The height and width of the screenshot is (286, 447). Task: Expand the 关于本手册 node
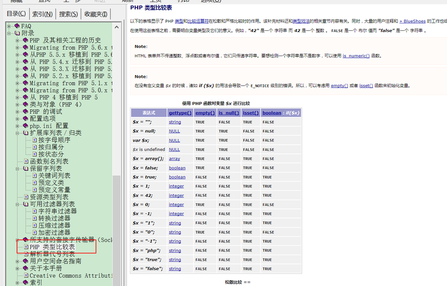pyautogui.click(x=17, y=268)
